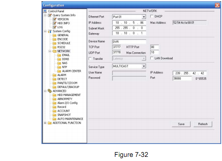Viewport: 222px width, 161px height.
Task: Collapse the NETWORK tree node
Action: tap(50, 51)
